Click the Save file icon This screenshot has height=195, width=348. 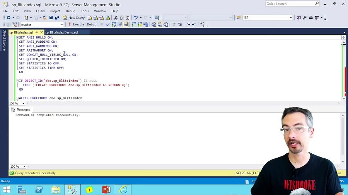[x=51, y=18]
